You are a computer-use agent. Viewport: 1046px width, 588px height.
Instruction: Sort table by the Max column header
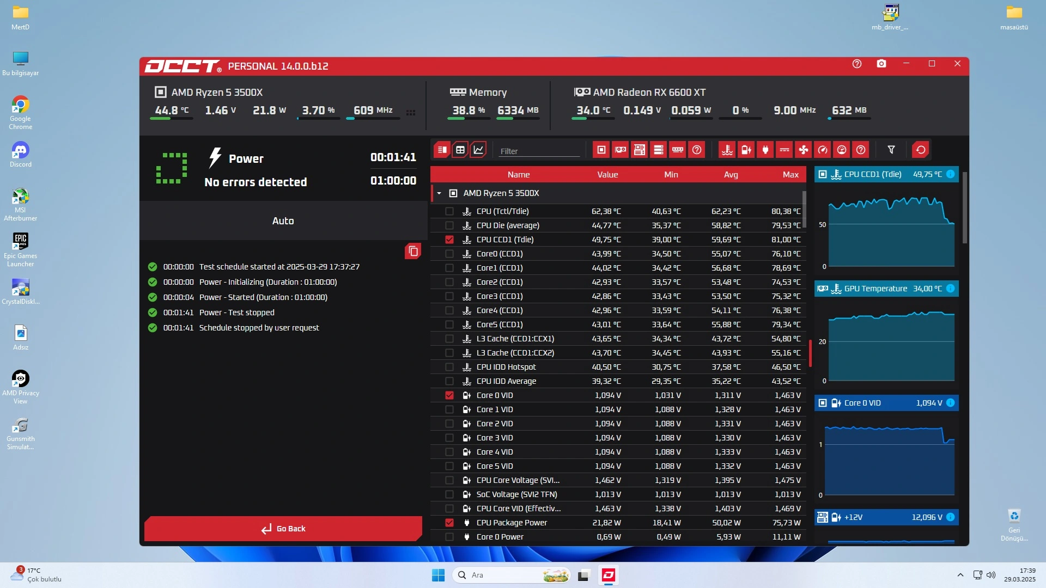[790, 175]
